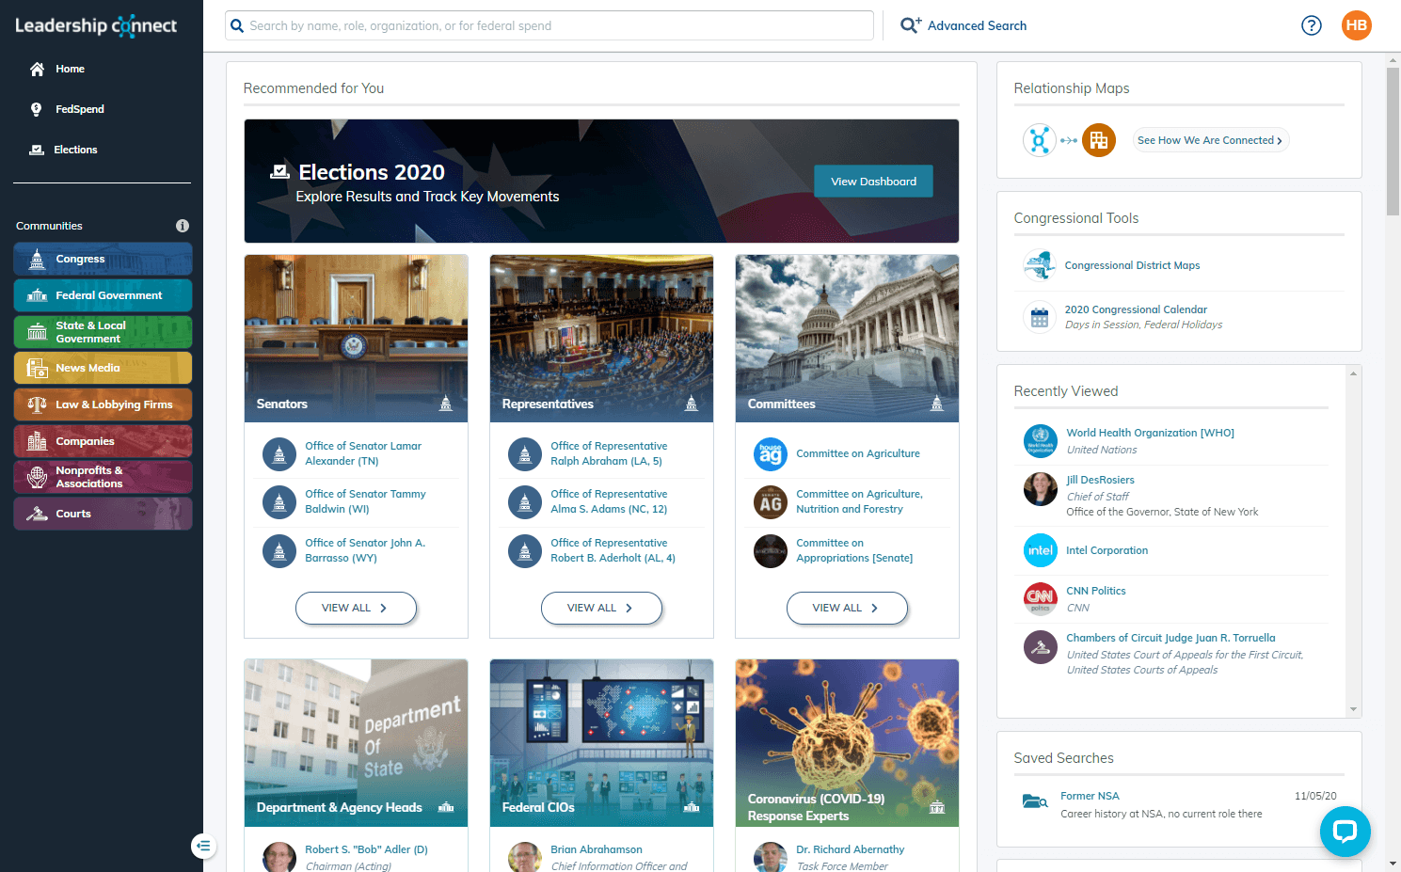Image resolution: width=1401 pixels, height=872 pixels.
Task: Click the Jill DesRosiers profile photo
Action: [x=1041, y=488]
